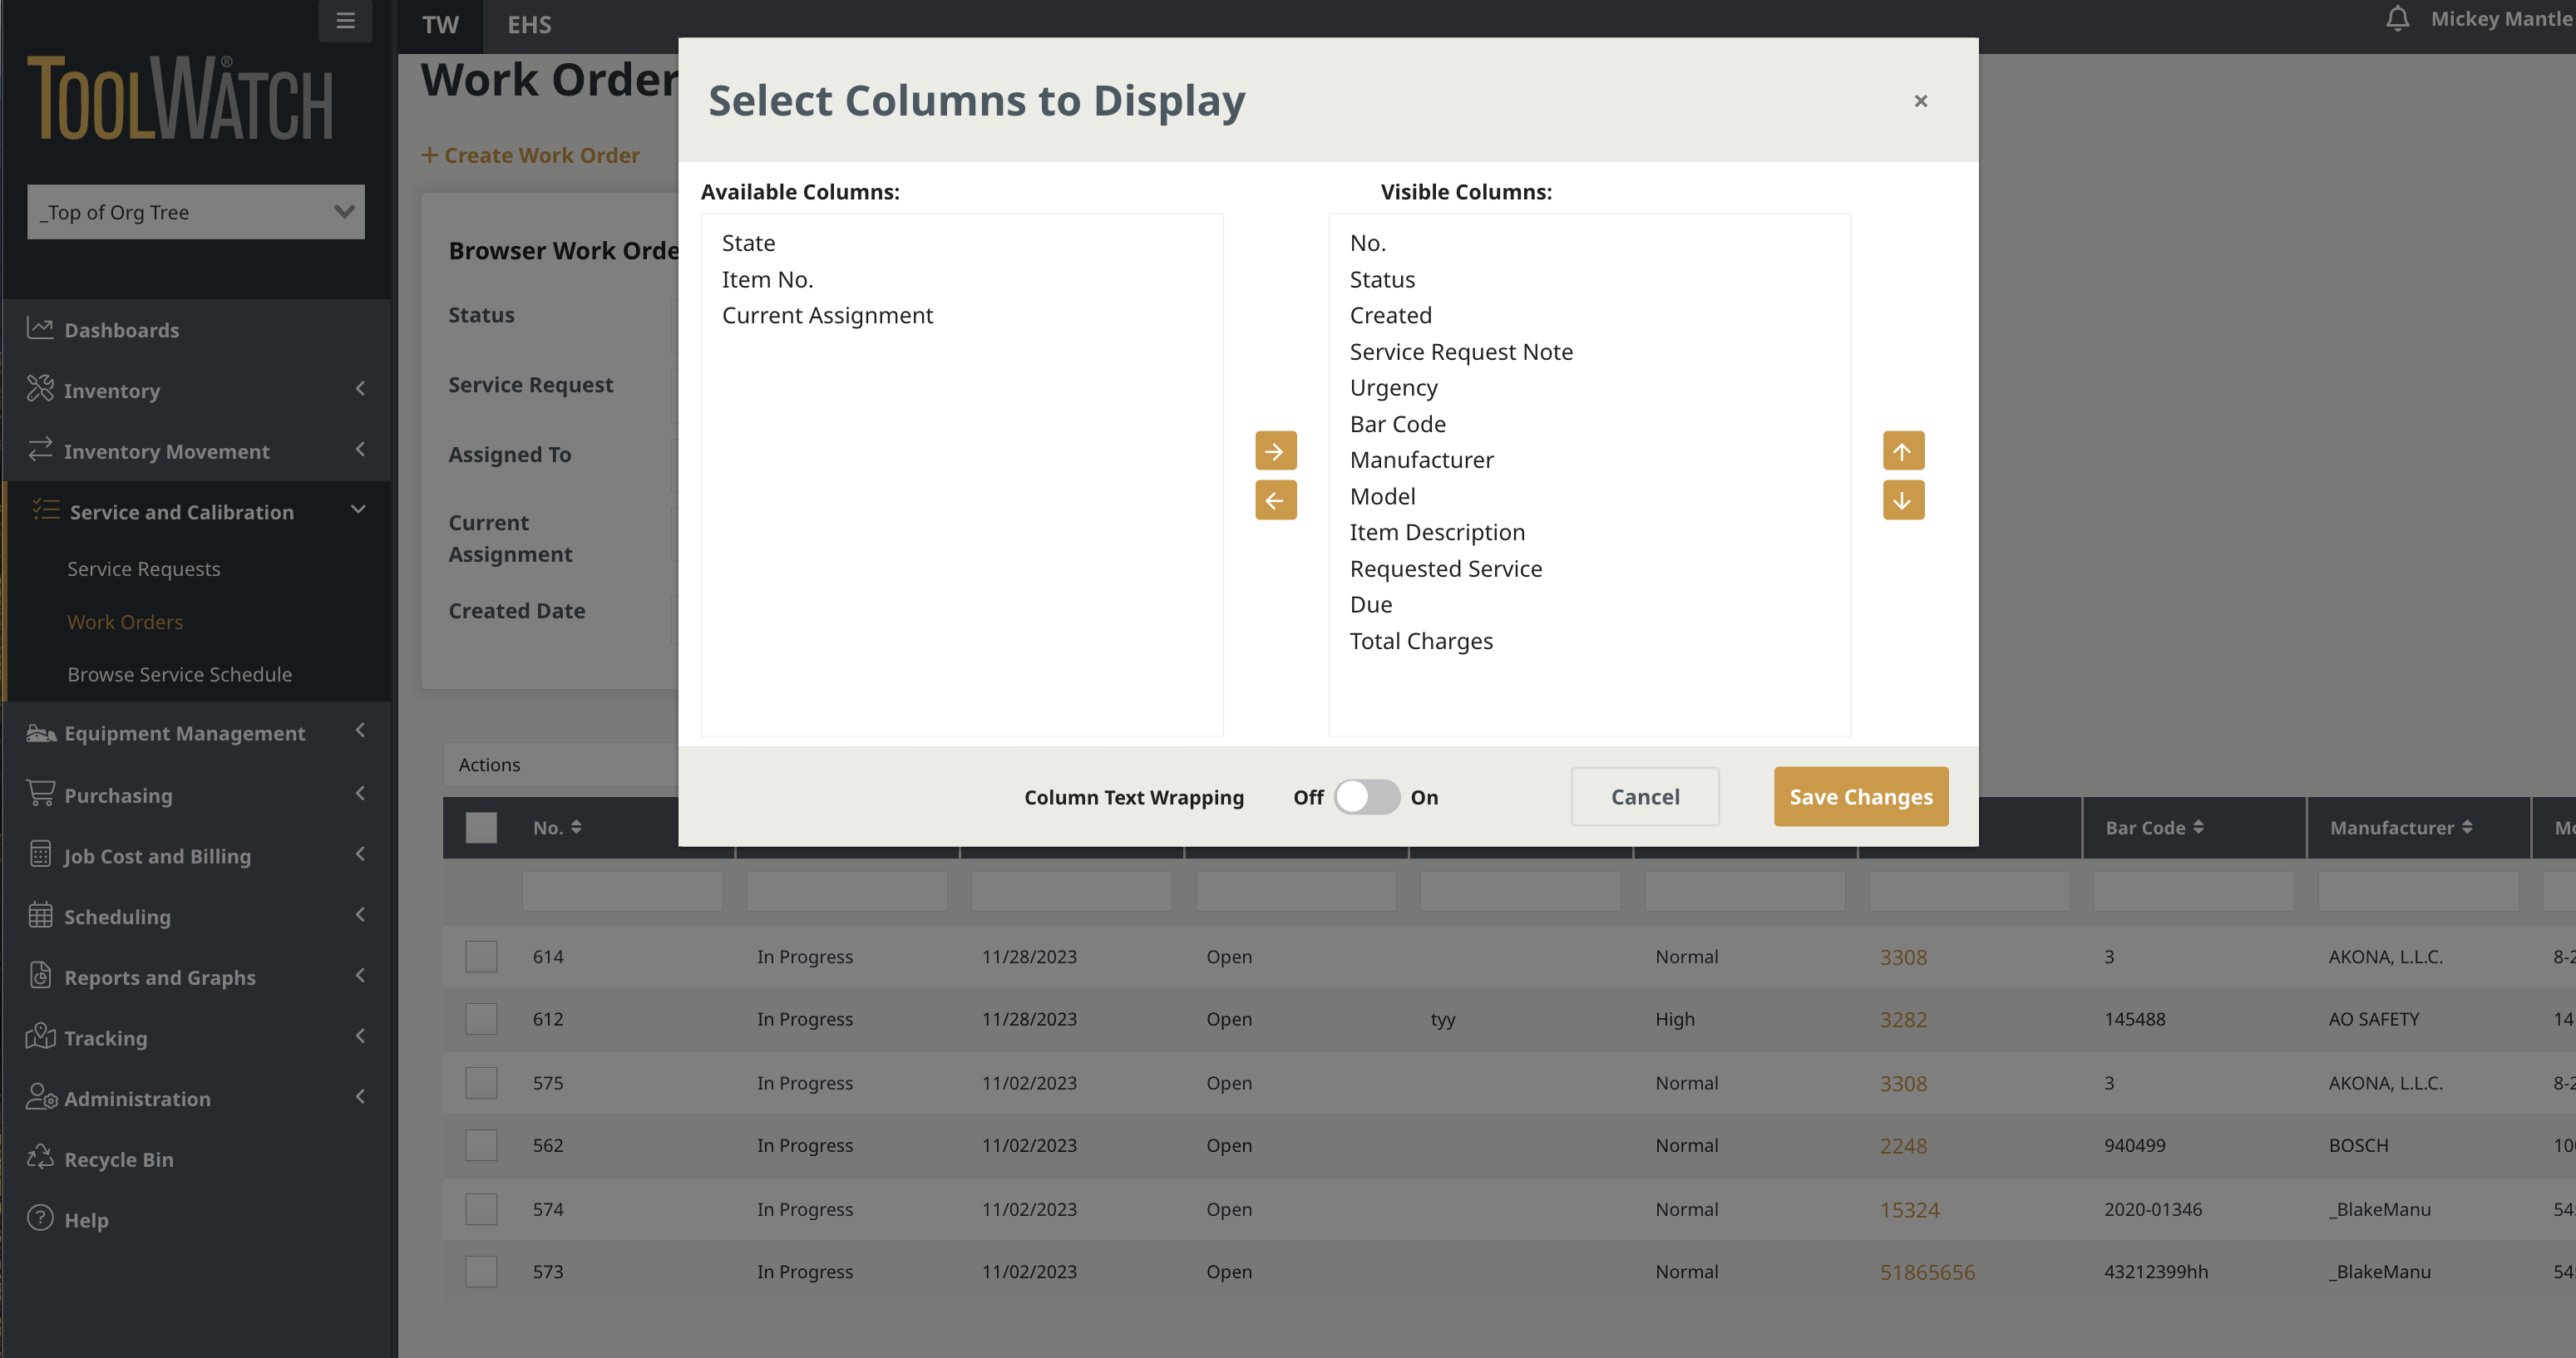
Task: Click the Recycle Bin icon
Action: pos(40,1157)
